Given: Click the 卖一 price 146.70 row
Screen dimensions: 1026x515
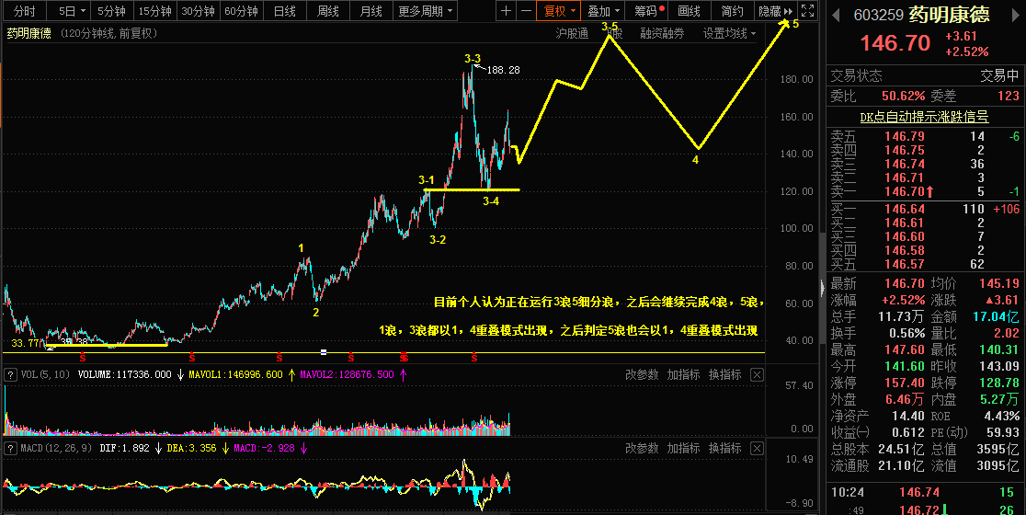Looking at the screenshot, I should pos(925,191).
